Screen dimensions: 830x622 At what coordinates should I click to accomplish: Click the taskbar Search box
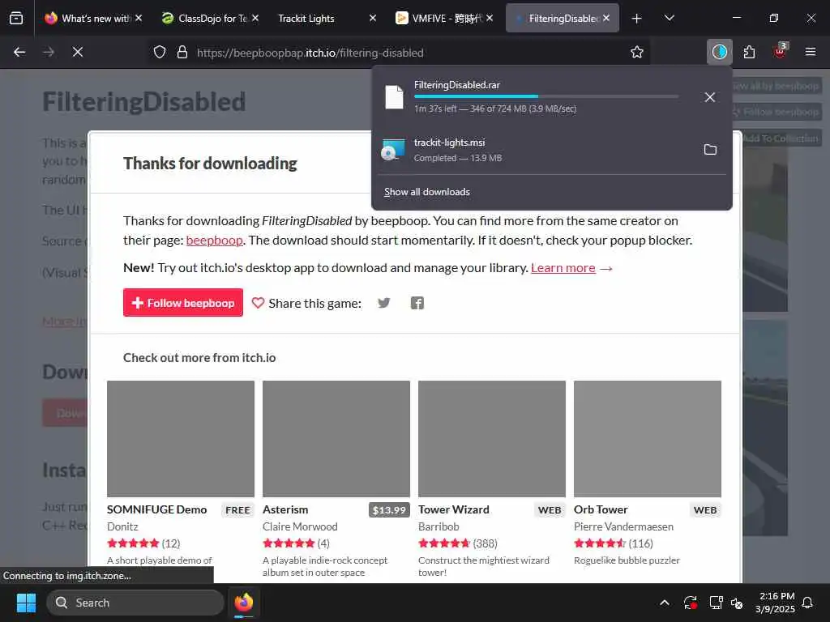click(135, 603)
